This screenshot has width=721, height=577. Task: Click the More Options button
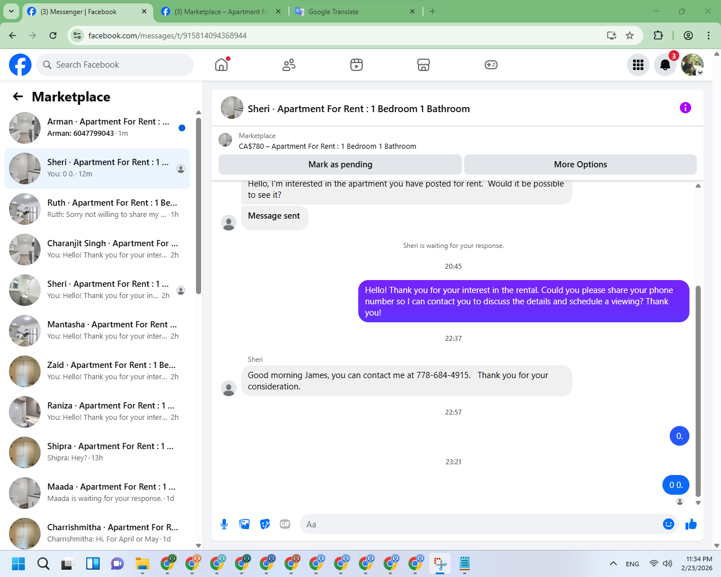click(x=580, y=165)
